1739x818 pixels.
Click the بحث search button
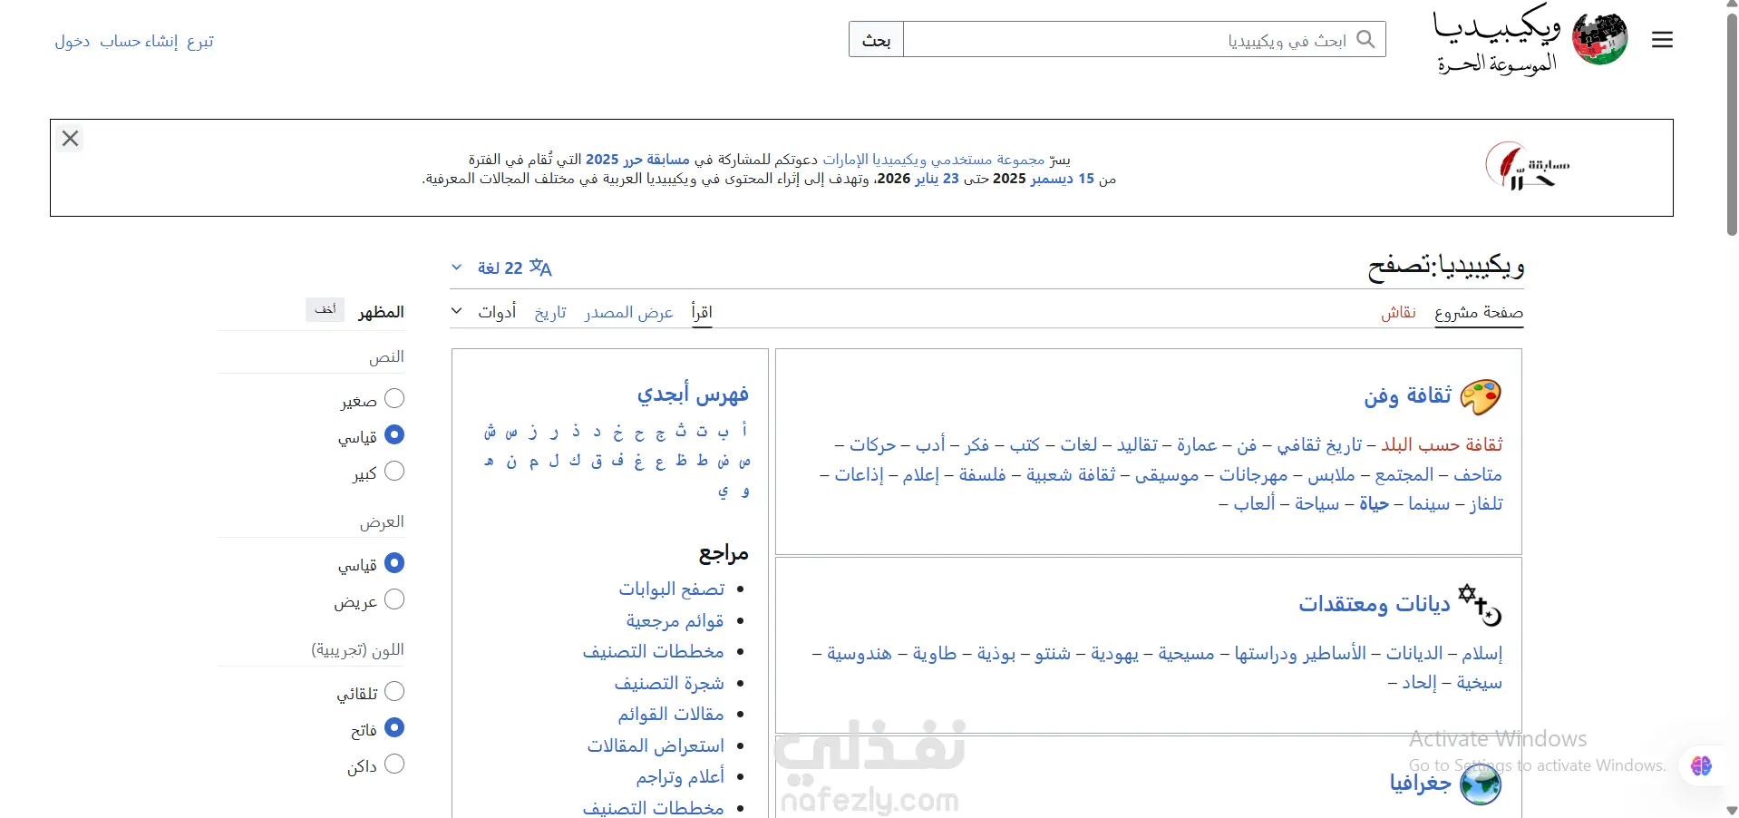click(x=876, y=39)
